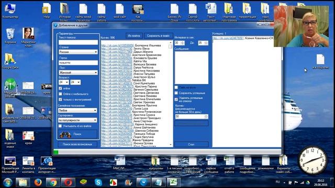Switch to Google Chrome in taskbar
This screenshot has width=335, height=188.
pos(53,182)
